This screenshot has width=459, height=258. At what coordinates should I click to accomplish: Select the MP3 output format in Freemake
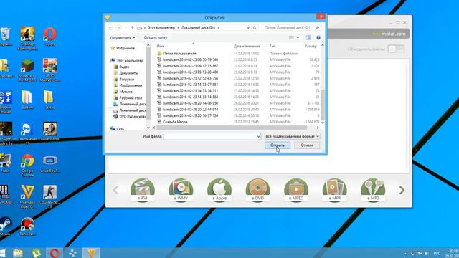(x=373, y=190)
